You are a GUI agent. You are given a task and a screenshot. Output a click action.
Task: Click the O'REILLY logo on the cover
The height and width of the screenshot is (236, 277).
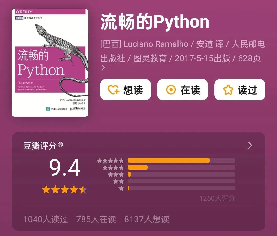(x=24, y=12)
